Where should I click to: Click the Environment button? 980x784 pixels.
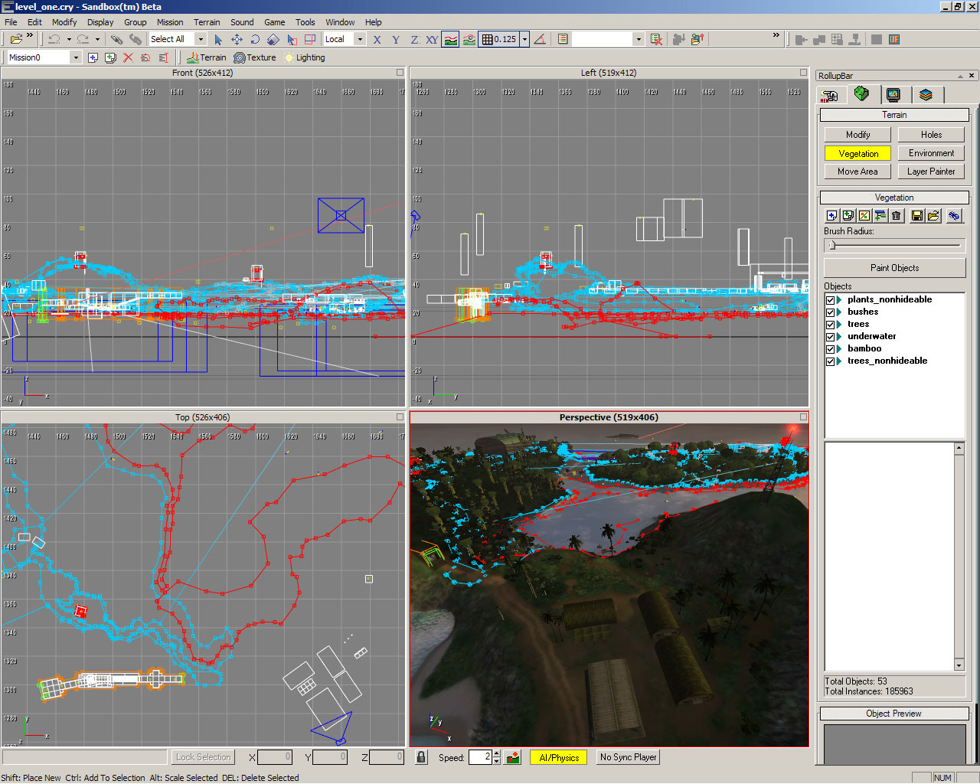click(x=931, y=153)
